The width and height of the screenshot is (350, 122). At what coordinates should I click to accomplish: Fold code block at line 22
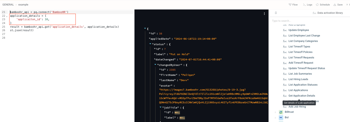[7, 16]
